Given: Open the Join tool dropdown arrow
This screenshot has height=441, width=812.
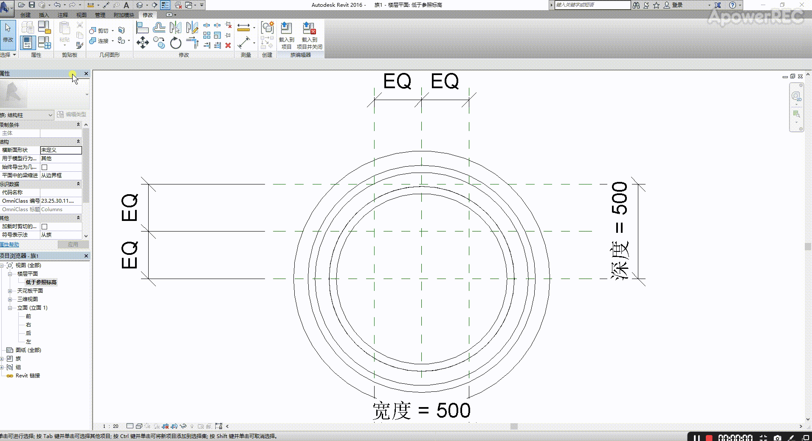Looking at the screenshot, I should (113, 41).
